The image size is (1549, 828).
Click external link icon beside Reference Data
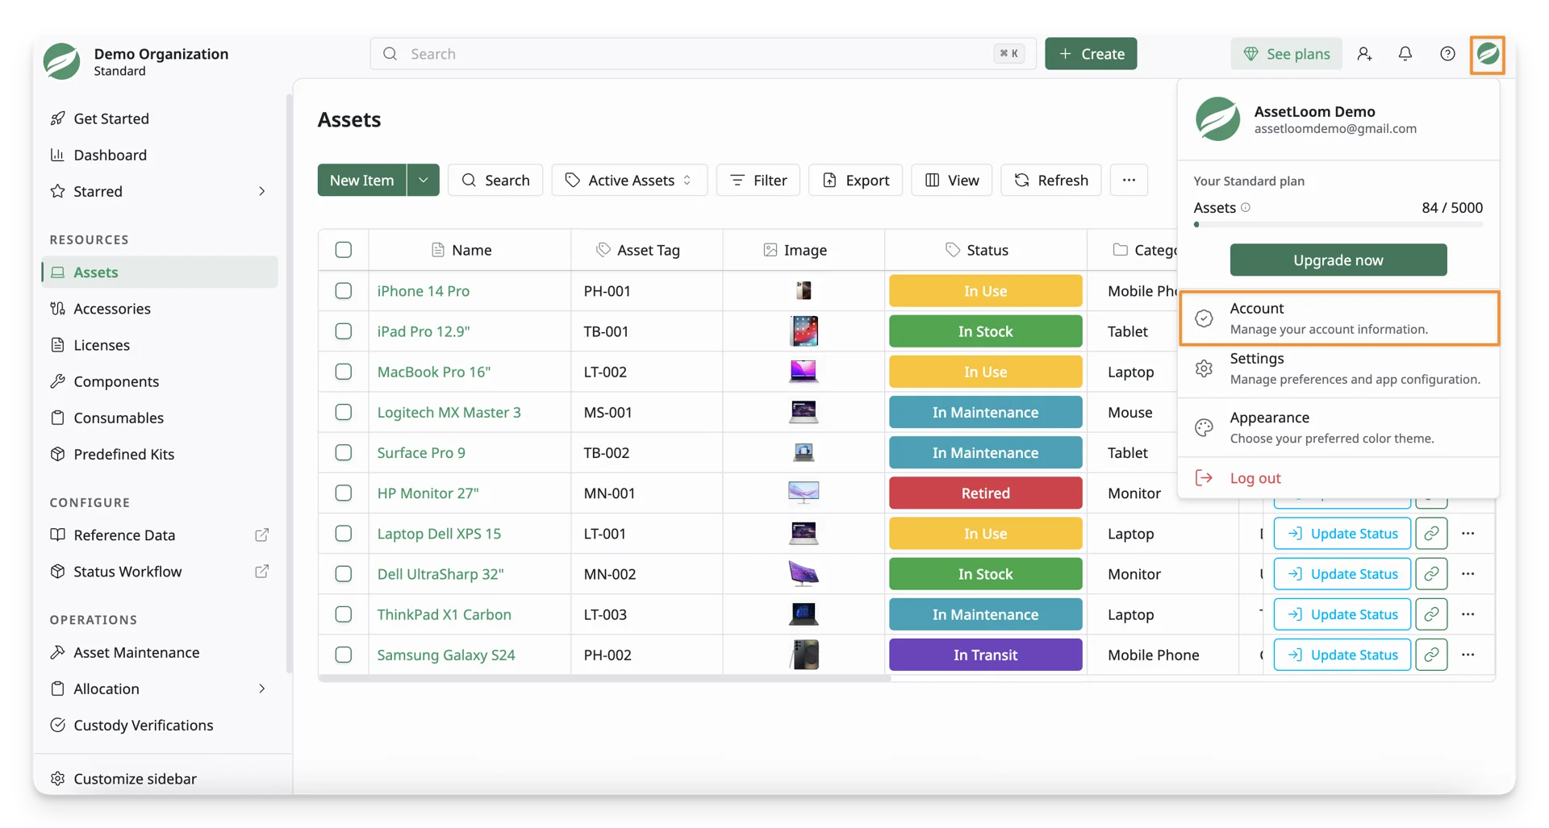(x=262, y=535)
